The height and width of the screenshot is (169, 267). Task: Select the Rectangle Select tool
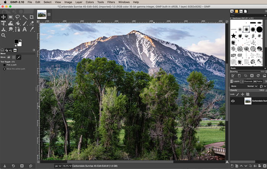point(11,17)
